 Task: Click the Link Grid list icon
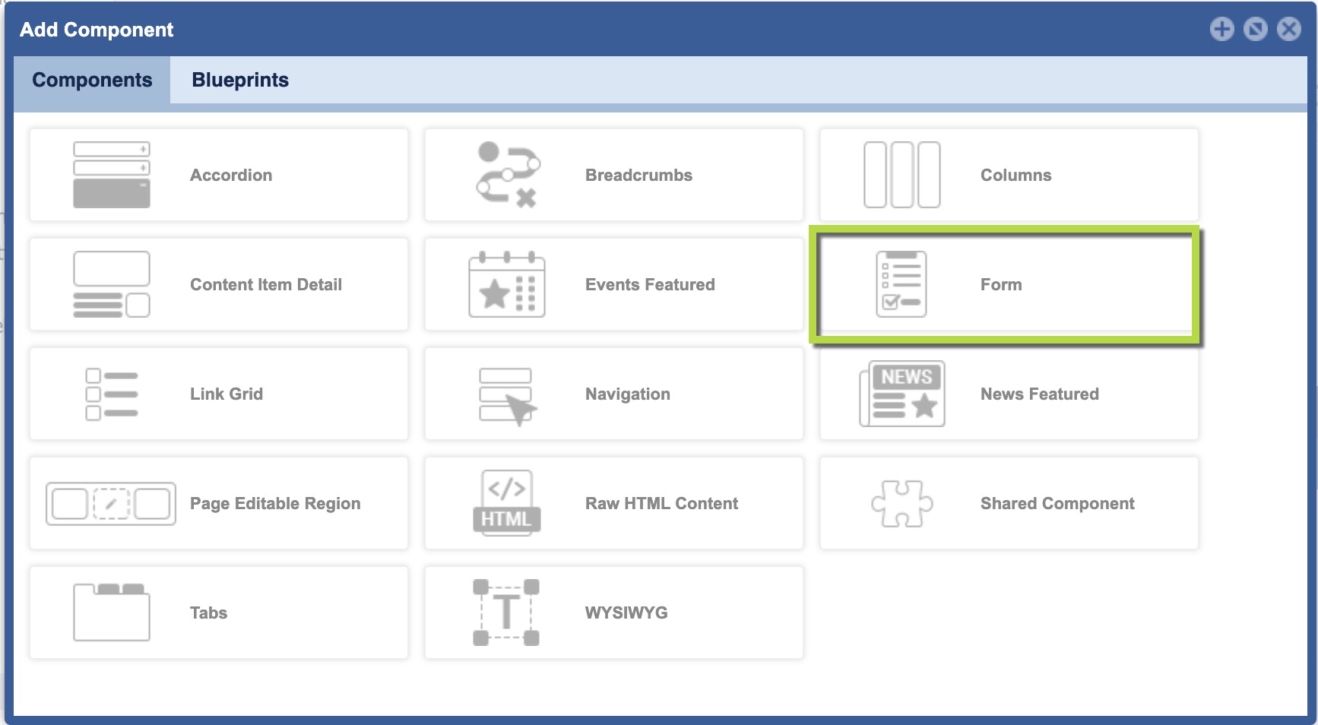[x=112, y=394]
